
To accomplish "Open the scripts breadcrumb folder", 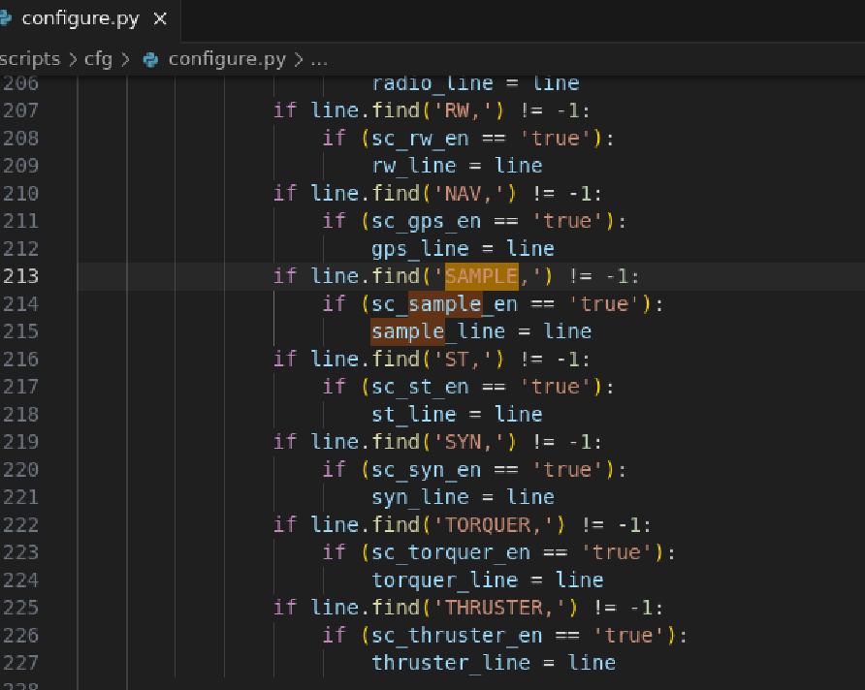I will click(30, 59).
